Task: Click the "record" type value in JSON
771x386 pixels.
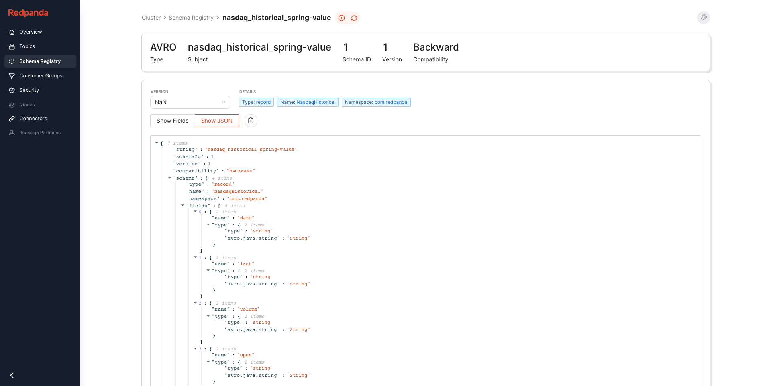Action: pyautogui.click(x=223, y=184)
